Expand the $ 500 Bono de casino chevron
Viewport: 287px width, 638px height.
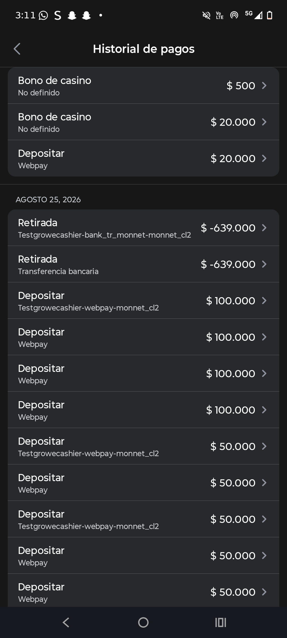click(x=264, y=86)
